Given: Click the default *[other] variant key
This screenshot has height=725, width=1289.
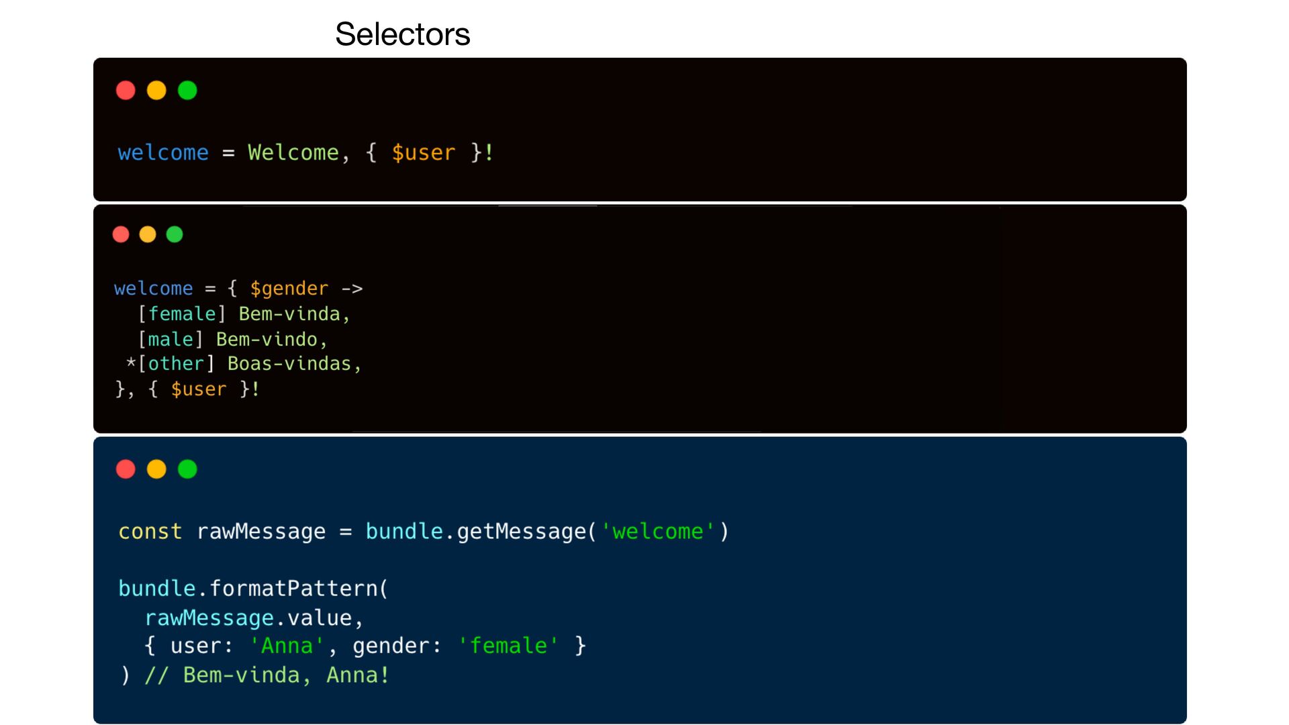Looking at the screenshot, I should (171, 364).
